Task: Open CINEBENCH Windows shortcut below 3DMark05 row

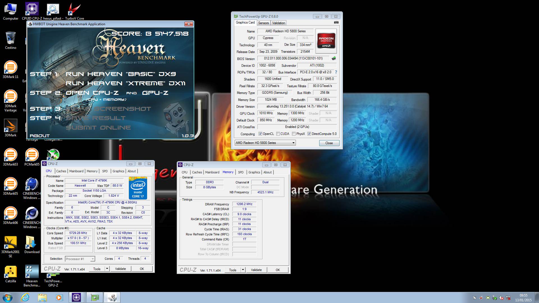Action: pos(32,218)
